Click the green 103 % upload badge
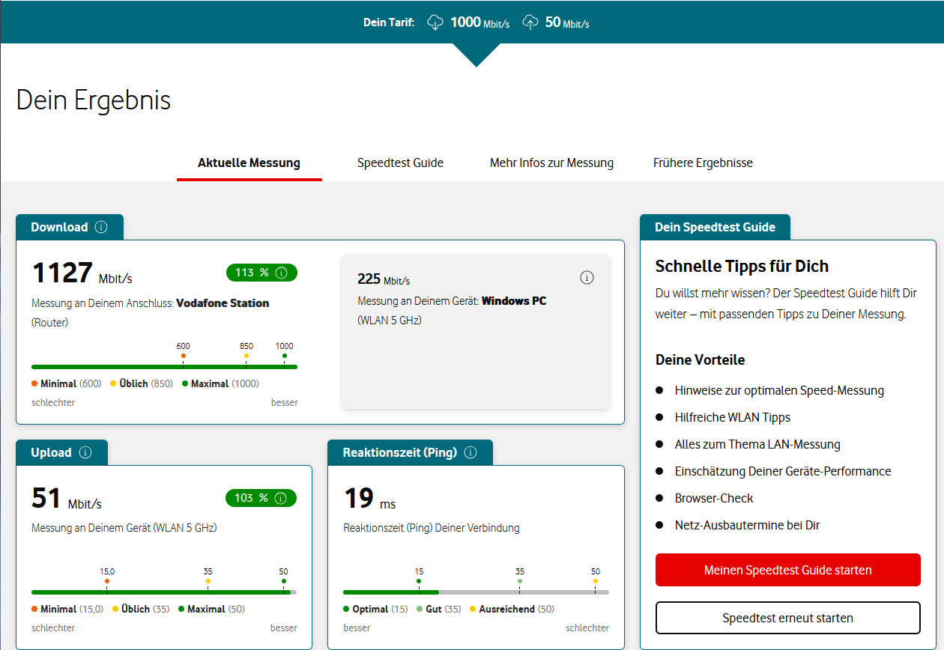 click(x=261, y=498)
